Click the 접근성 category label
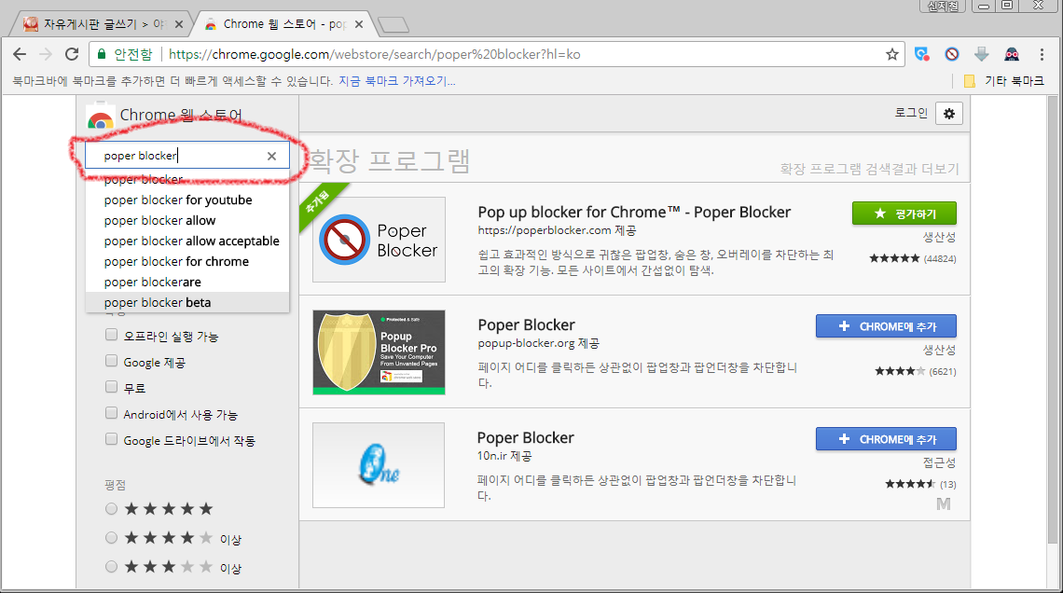The image size is (1063, 593). pos(939,462)
